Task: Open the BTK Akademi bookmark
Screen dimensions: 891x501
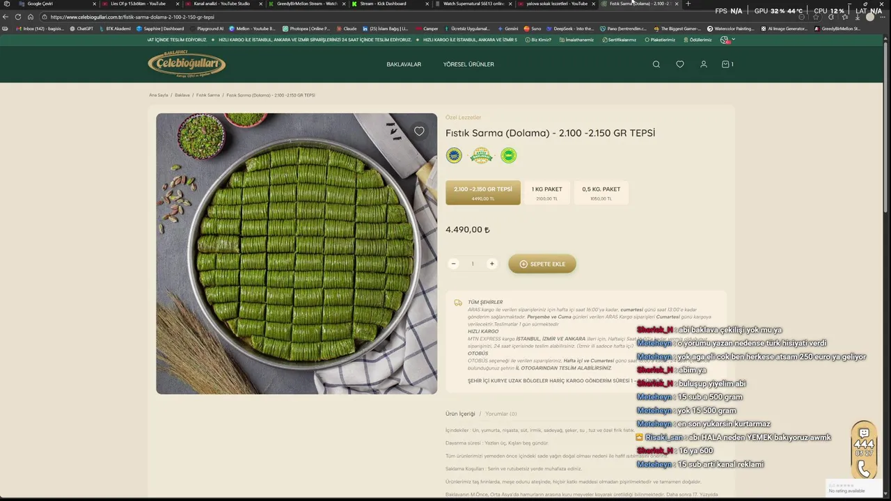Action: (115, 29)
